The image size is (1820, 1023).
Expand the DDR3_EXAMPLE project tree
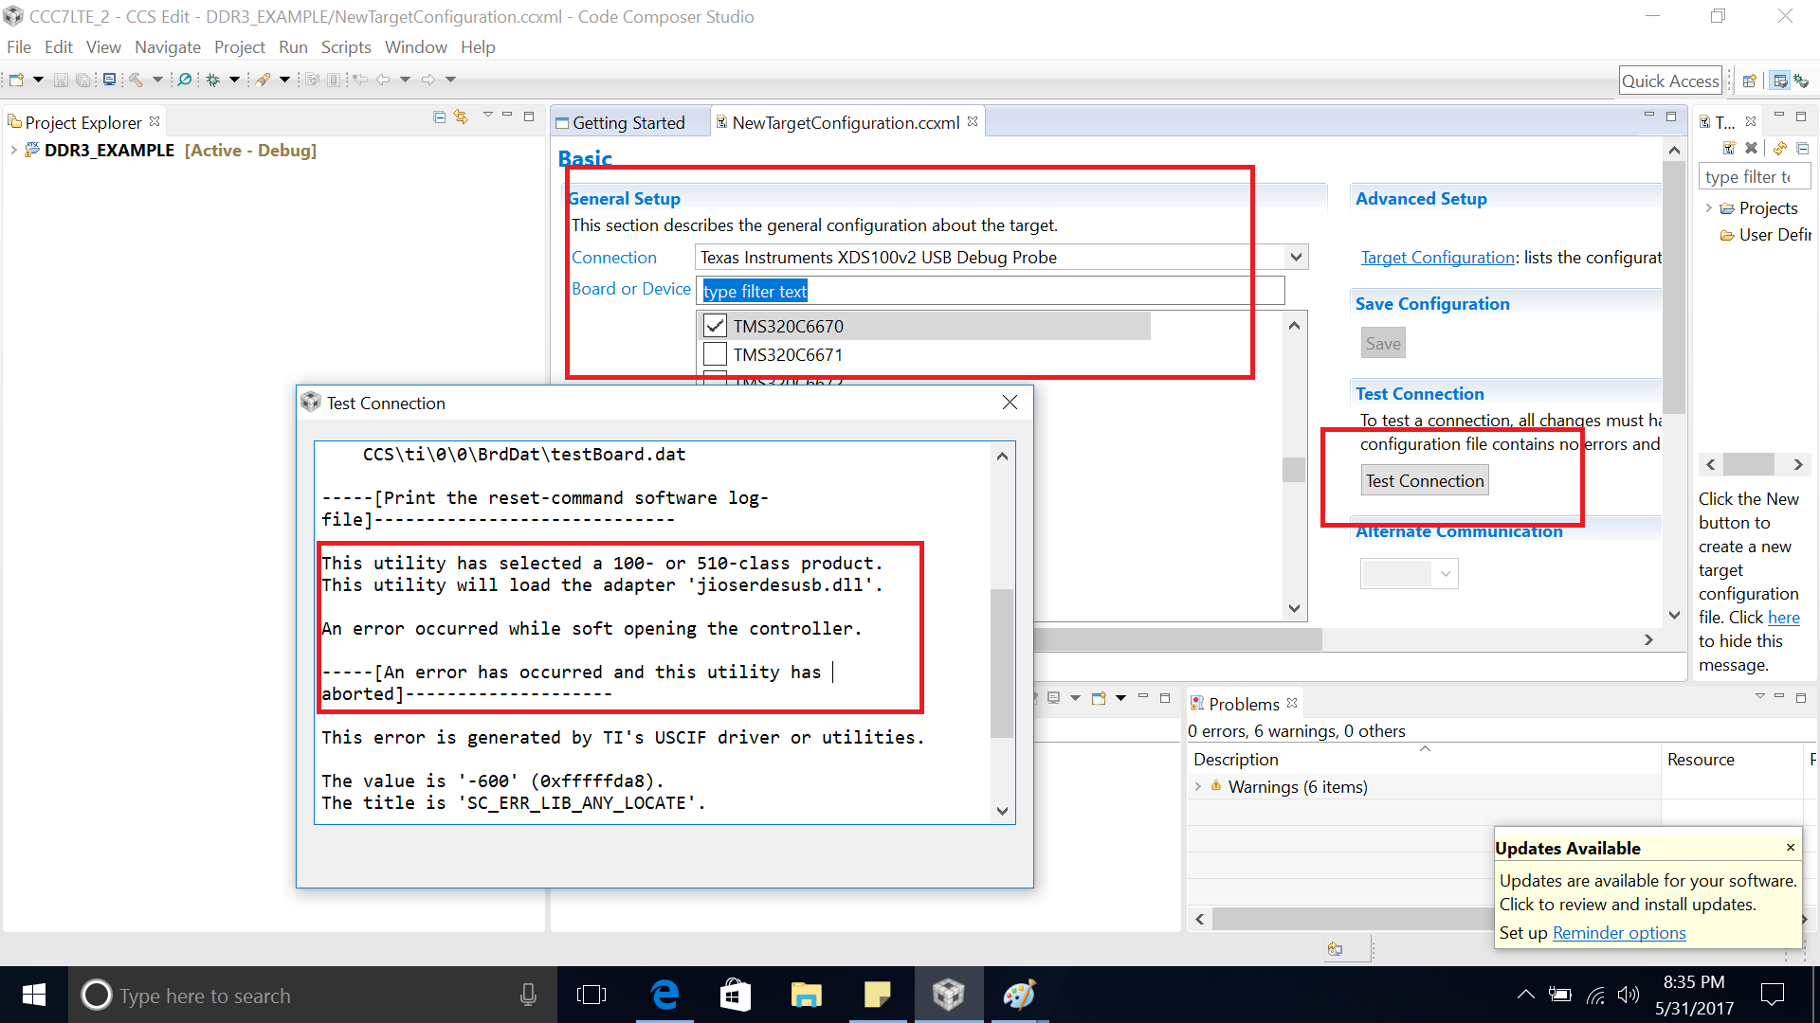pyautogui.click(x=13, y=150)
